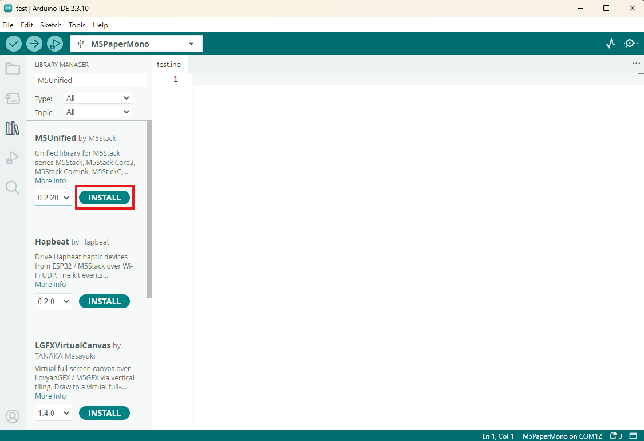The image size is (644, 441).
Task: Click the Verify sketch checkmark button
Action: [14, 44]
